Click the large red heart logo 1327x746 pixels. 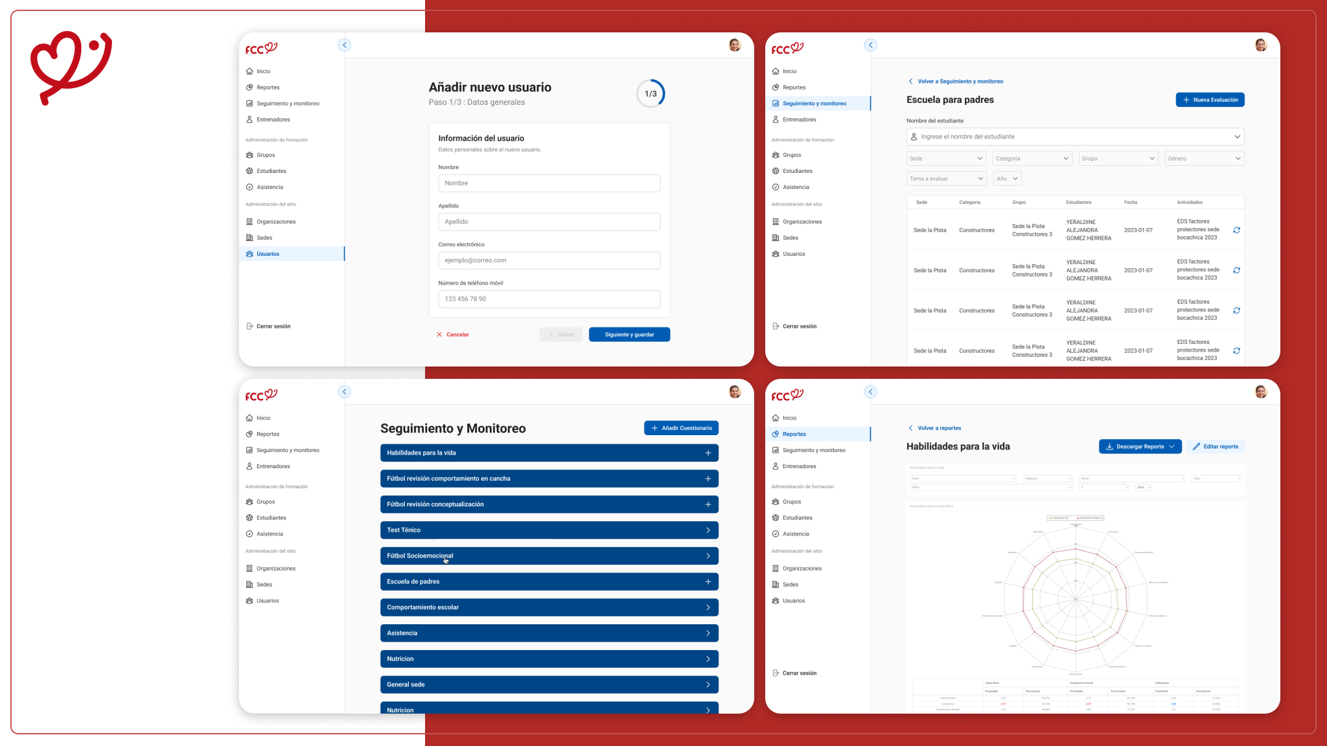pos(71,67)
